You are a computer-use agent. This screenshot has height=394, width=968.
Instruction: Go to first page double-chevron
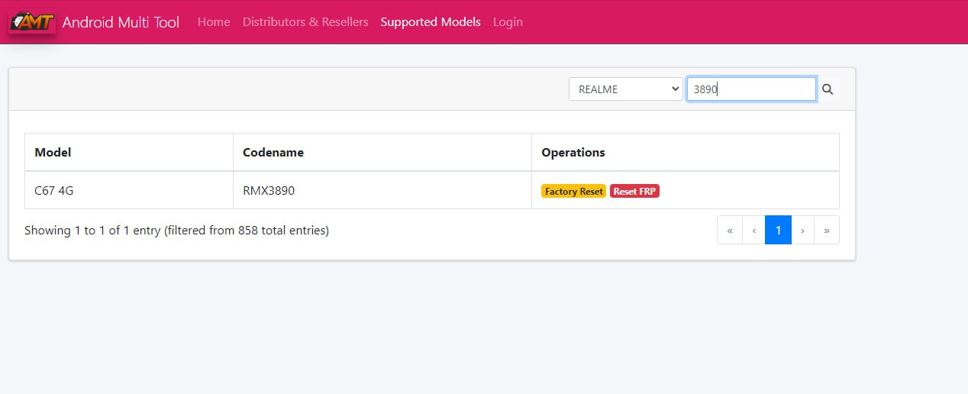pos(730,230)
